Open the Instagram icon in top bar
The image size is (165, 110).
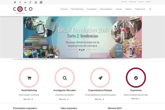41,2
